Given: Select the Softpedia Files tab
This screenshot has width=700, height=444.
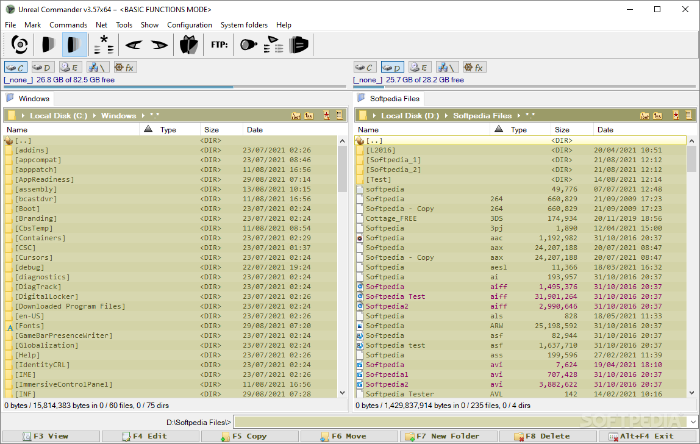Looking at the screenshot, I should click(388, 99).
